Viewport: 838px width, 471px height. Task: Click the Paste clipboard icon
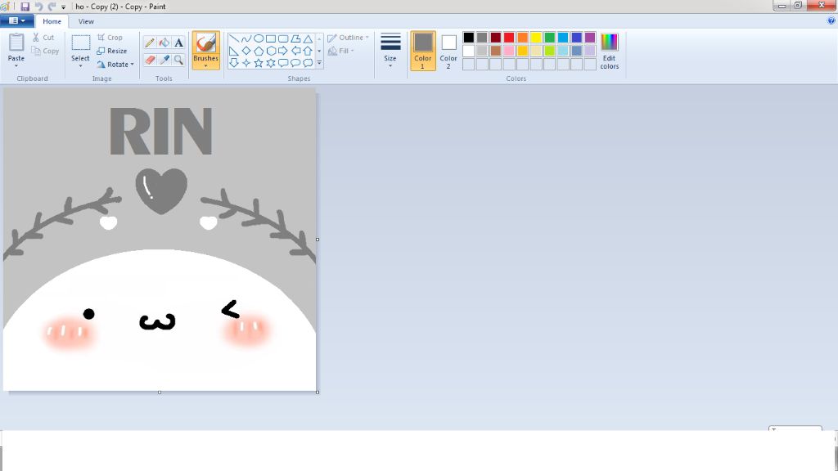pos(16,43)
